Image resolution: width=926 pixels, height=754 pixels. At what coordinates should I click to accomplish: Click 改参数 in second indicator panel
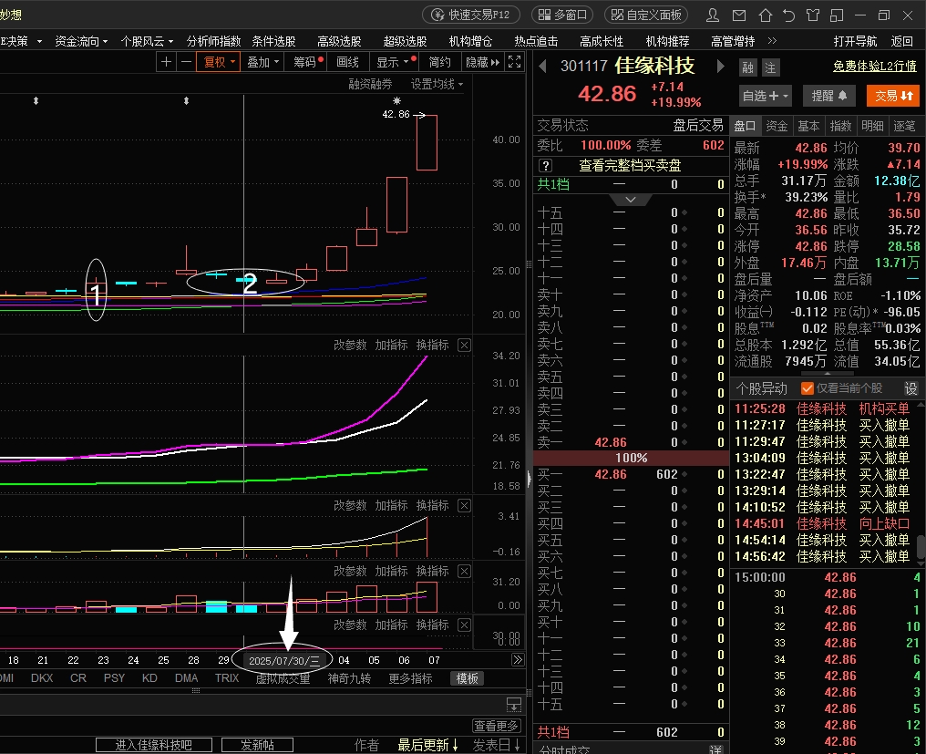coord(350,505)
